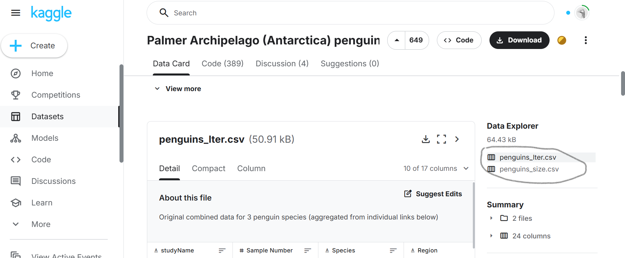The height and width of the screenshot is (258, 625).
Task: Click the Suggest Edits link
Action: pyautogui.click(x=433, y=194)
